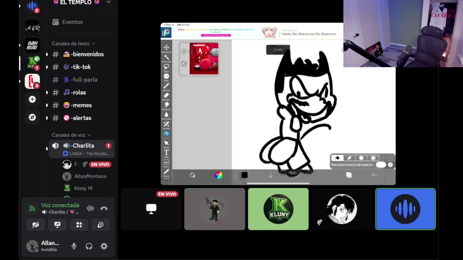Viewport: 463px width, 260px height.
Task: Open the rainbow color wheel
Action: point(218,175)
